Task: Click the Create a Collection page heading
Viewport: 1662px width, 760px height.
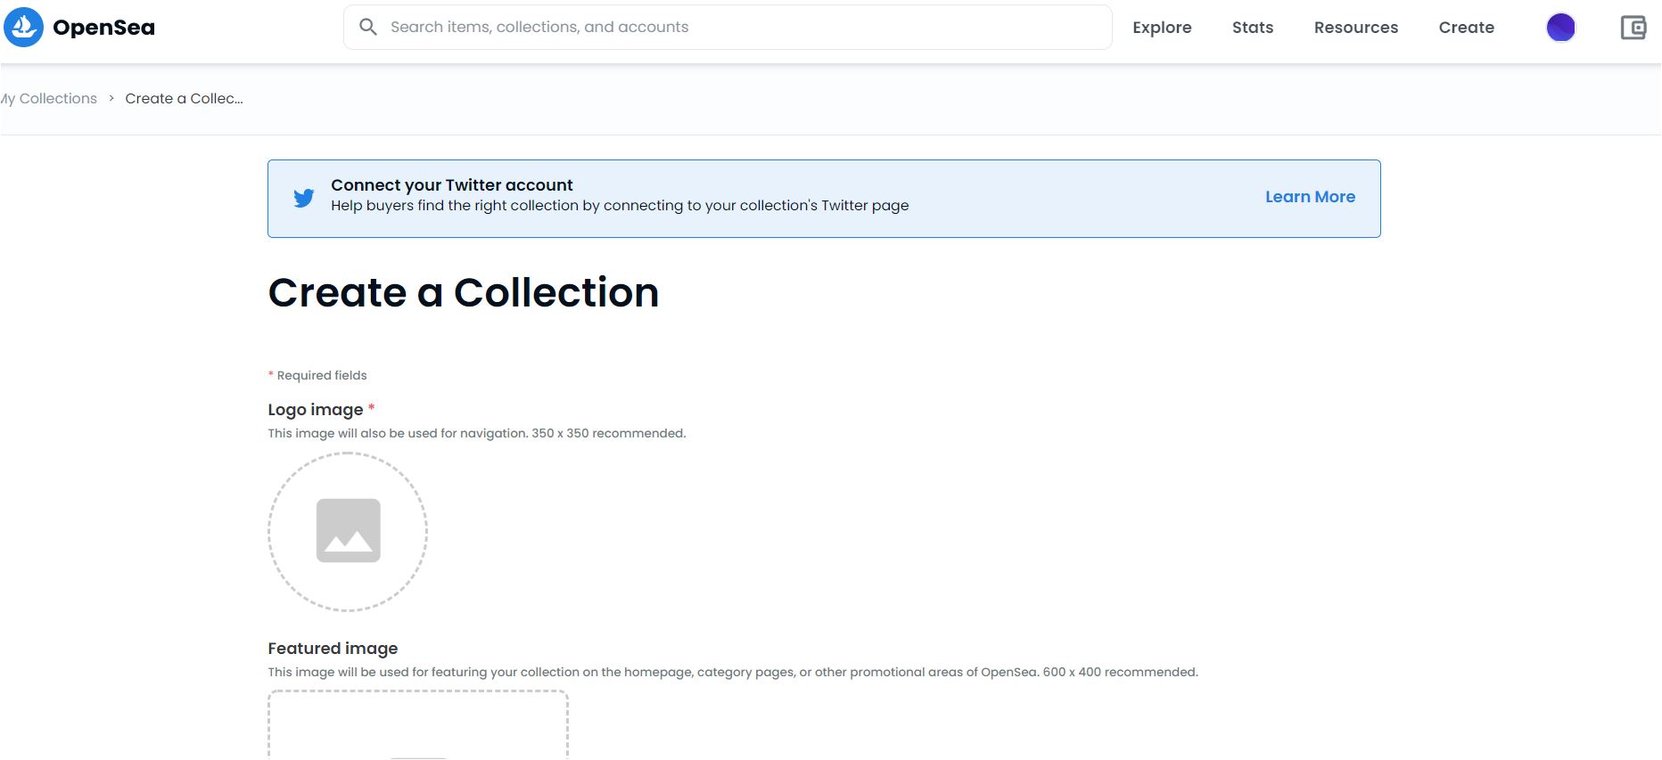Action: pos(463,292)
